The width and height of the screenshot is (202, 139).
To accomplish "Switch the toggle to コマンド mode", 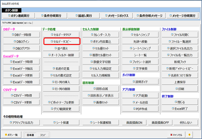I will tap(43, 135).
